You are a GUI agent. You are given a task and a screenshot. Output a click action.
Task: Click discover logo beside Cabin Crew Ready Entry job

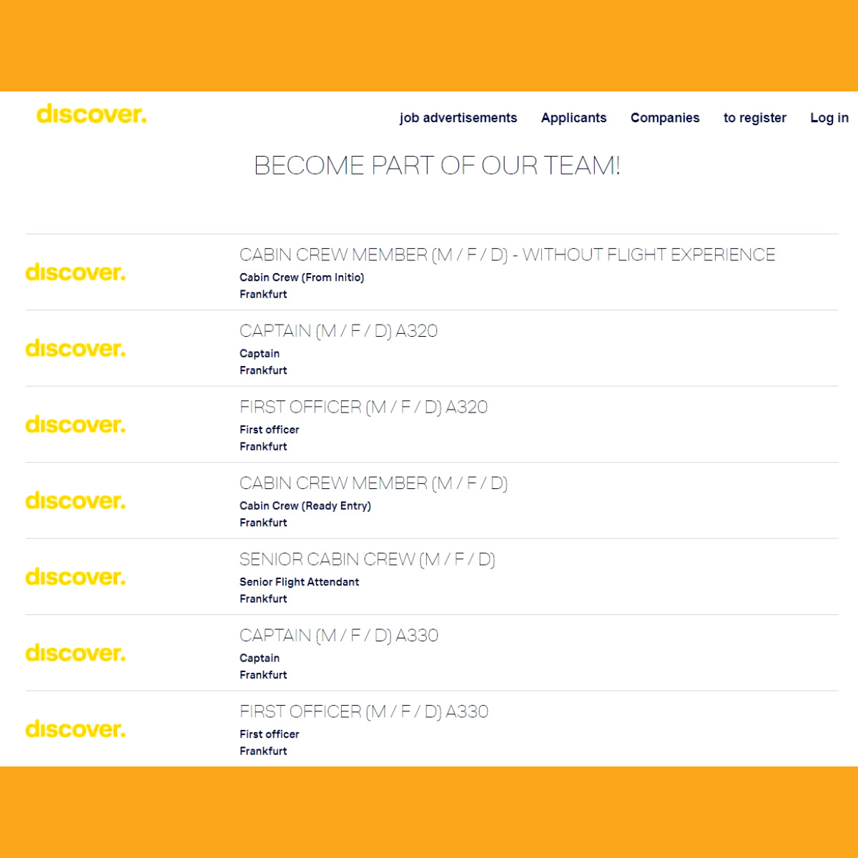76,500
